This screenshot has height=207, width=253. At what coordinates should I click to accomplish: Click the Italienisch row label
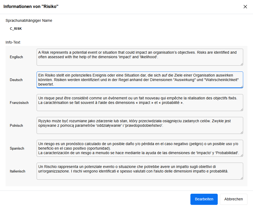(x=18, y=171)
